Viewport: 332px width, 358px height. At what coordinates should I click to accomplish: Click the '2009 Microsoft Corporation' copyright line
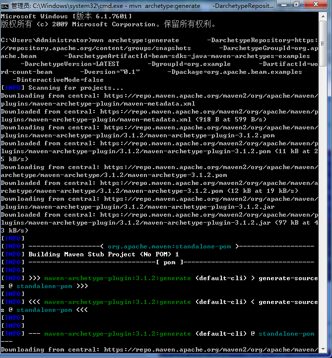108,24
